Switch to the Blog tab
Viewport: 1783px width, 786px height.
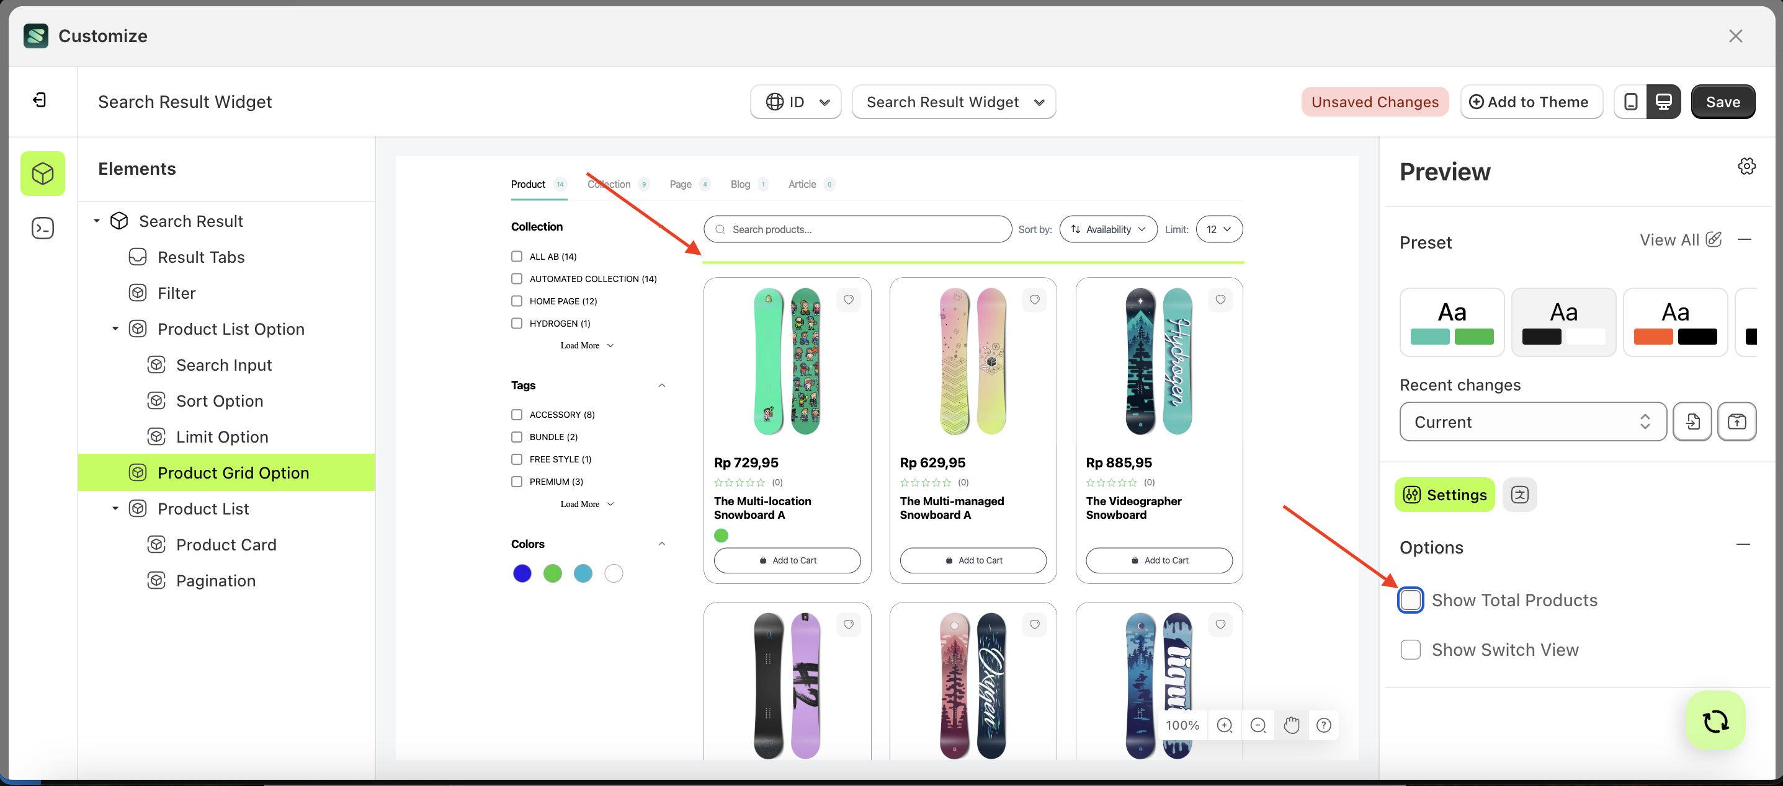tap(740, 184)
